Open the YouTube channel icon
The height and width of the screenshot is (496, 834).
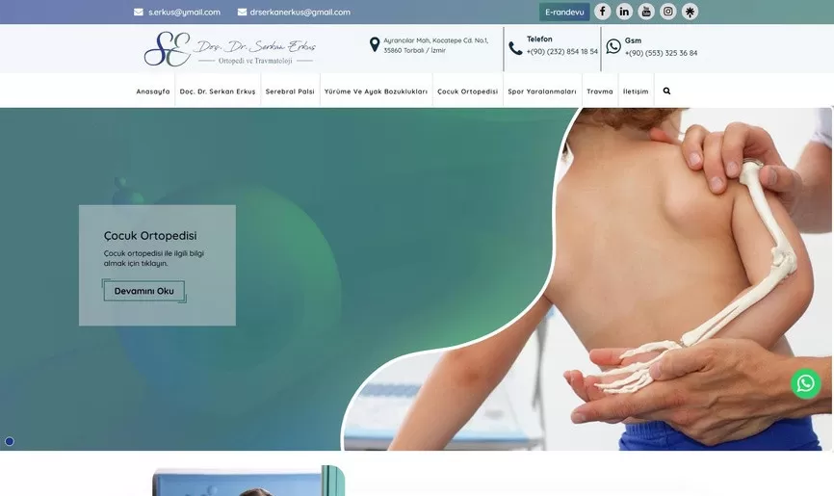click(646, 12)
